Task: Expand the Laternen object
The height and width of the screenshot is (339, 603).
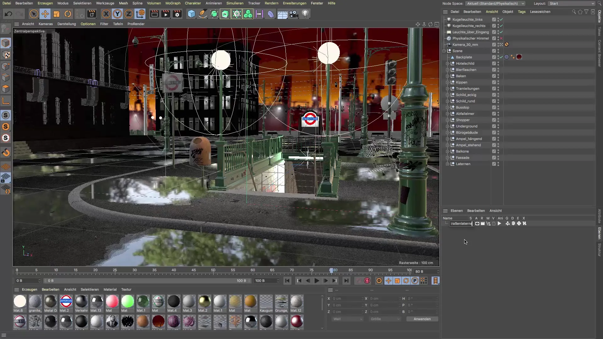Action: pyautogui.click(x=448, y=164)
